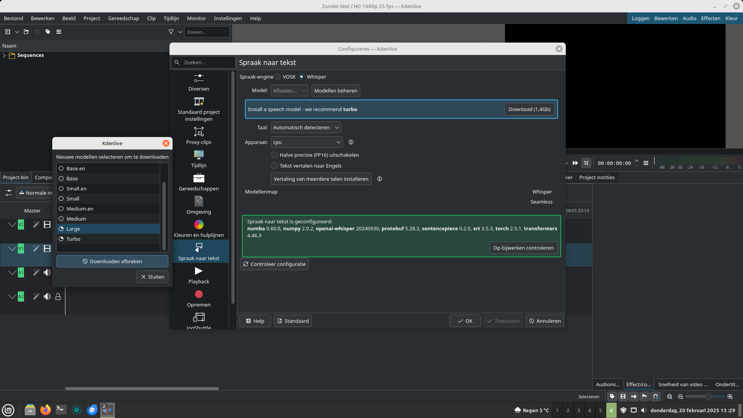This screenshot has width=743, height=418.
Task: Click the film strip icon on track V1
Action: [47, 248]
